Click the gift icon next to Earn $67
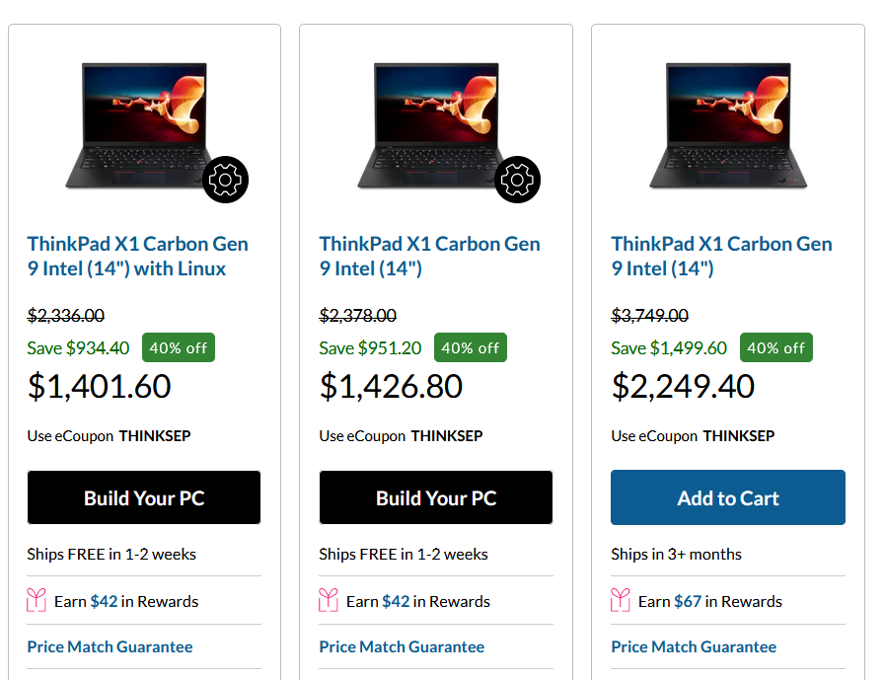The image size is (885, 680). (619, 600)
